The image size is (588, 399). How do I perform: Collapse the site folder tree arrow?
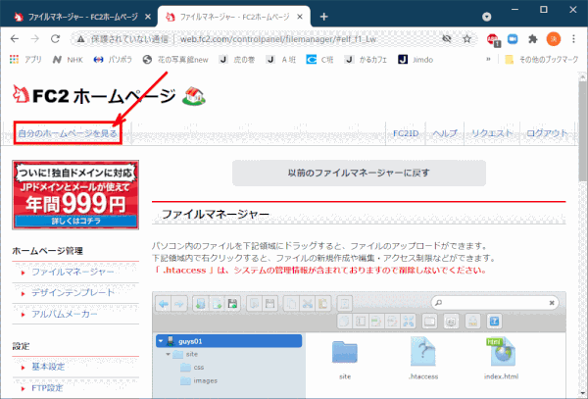click(168, 354)
